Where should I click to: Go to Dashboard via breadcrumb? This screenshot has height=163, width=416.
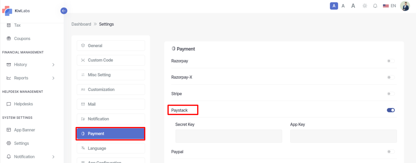[x=81, y=24]
